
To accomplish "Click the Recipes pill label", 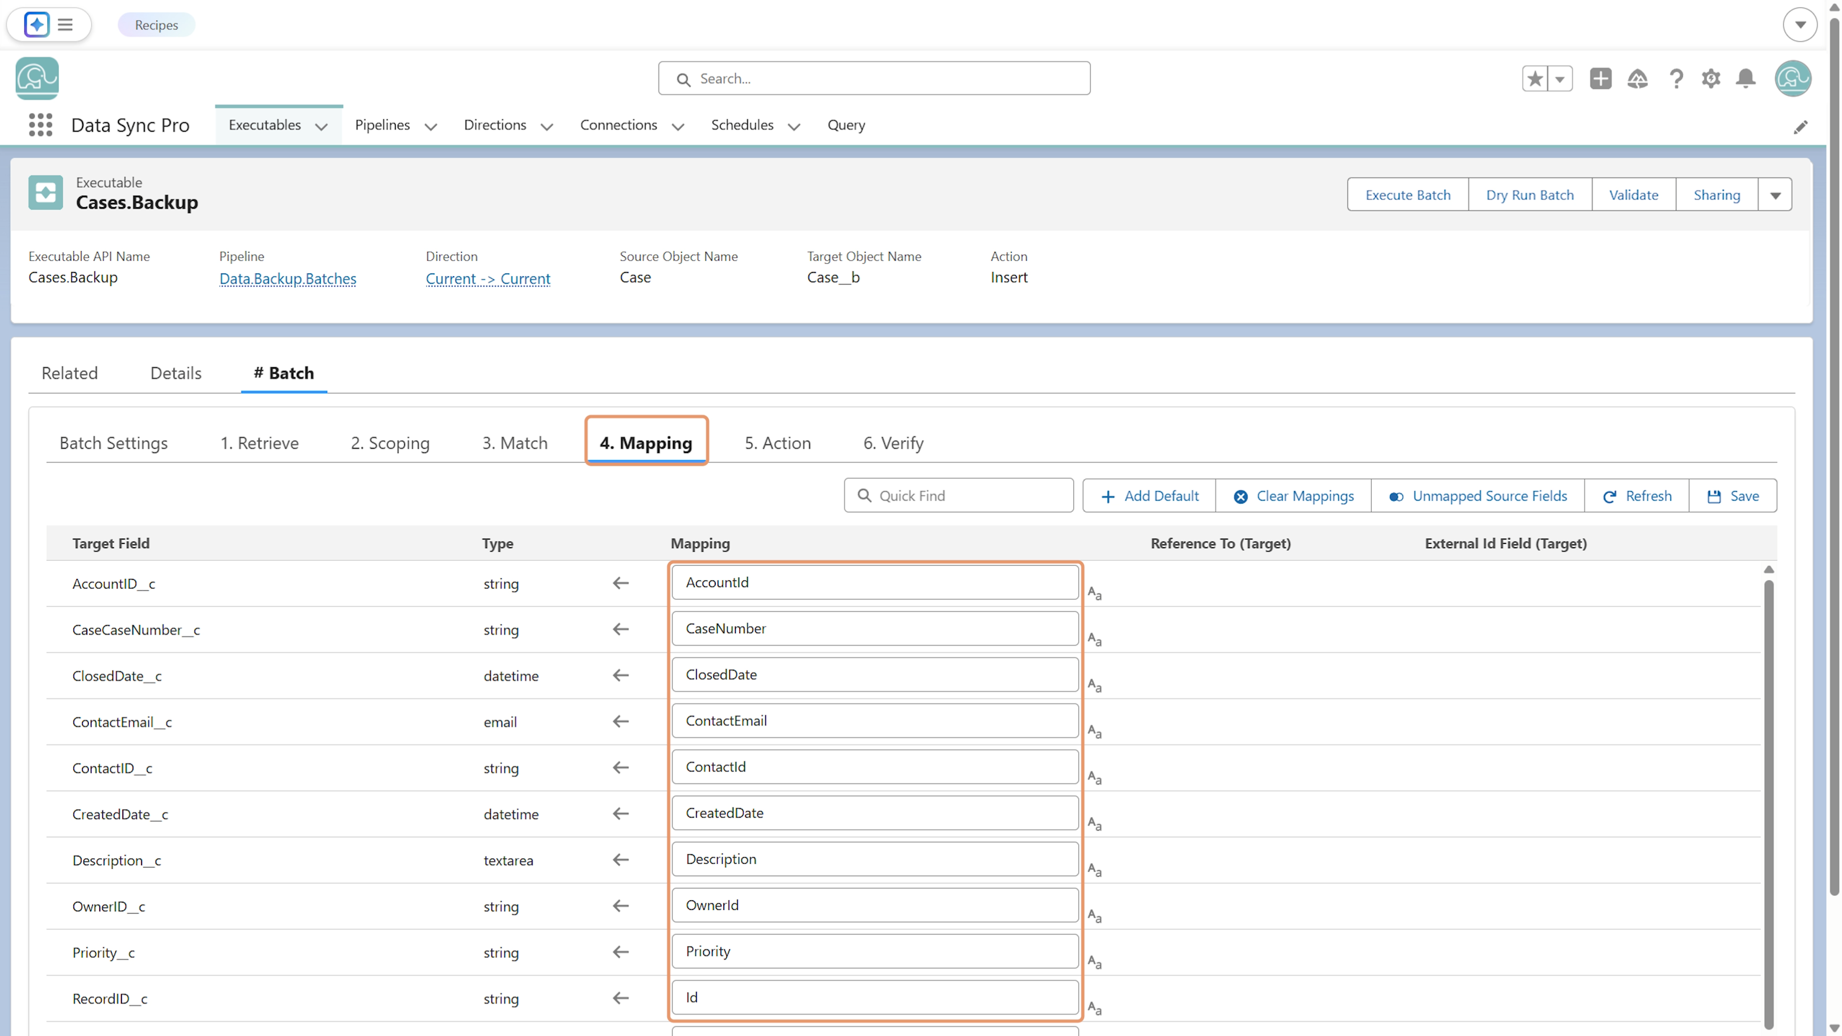I will tap(156, 25).
